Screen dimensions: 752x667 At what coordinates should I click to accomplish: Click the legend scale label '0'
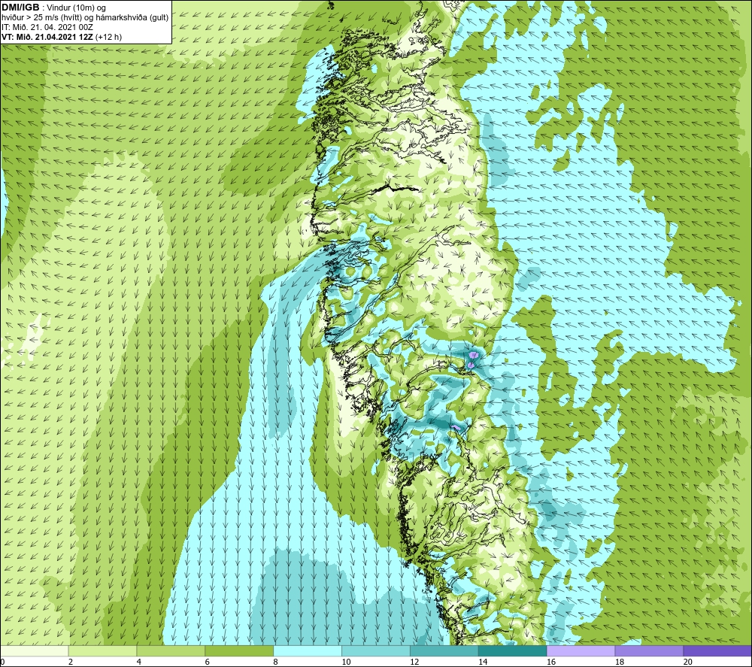[x=3, y=662]
